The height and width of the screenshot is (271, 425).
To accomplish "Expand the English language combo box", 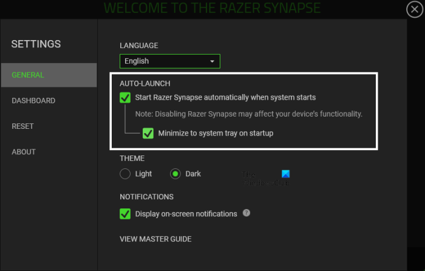I will (x=169, y=61).
